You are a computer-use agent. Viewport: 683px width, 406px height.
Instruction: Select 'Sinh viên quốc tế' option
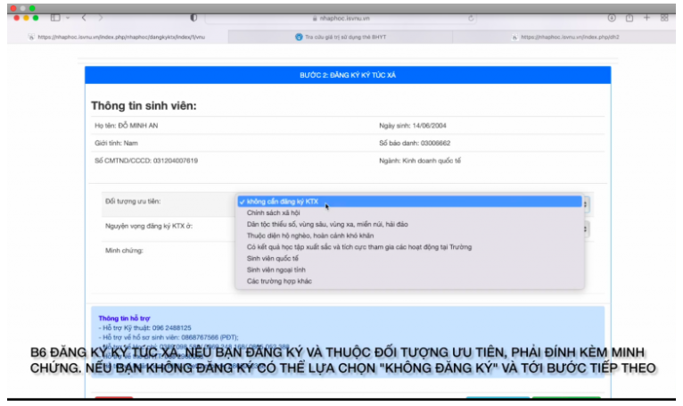[409, 258]
